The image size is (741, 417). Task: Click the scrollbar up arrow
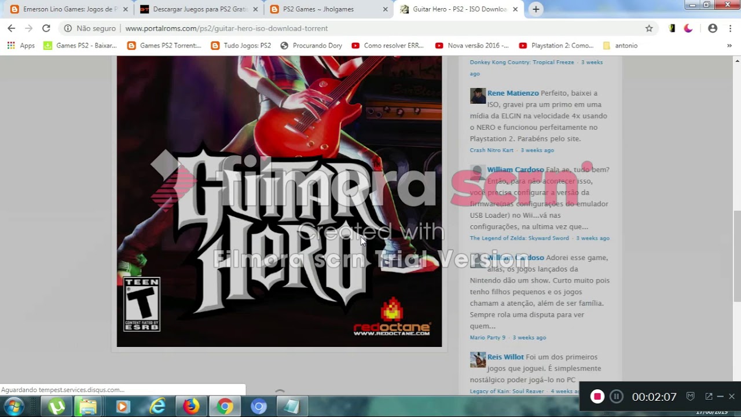click(737, 60)
